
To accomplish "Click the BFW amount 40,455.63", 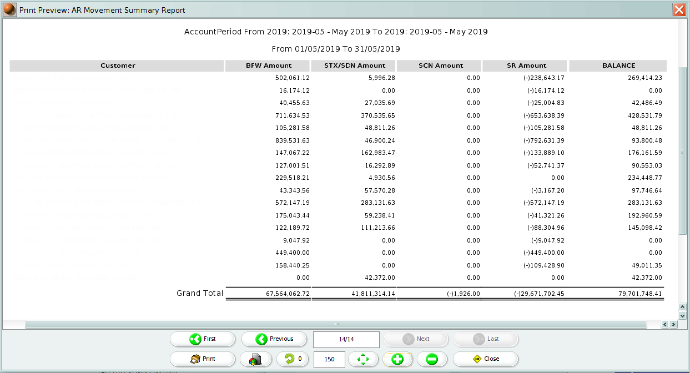I will (x=294, y=103).
